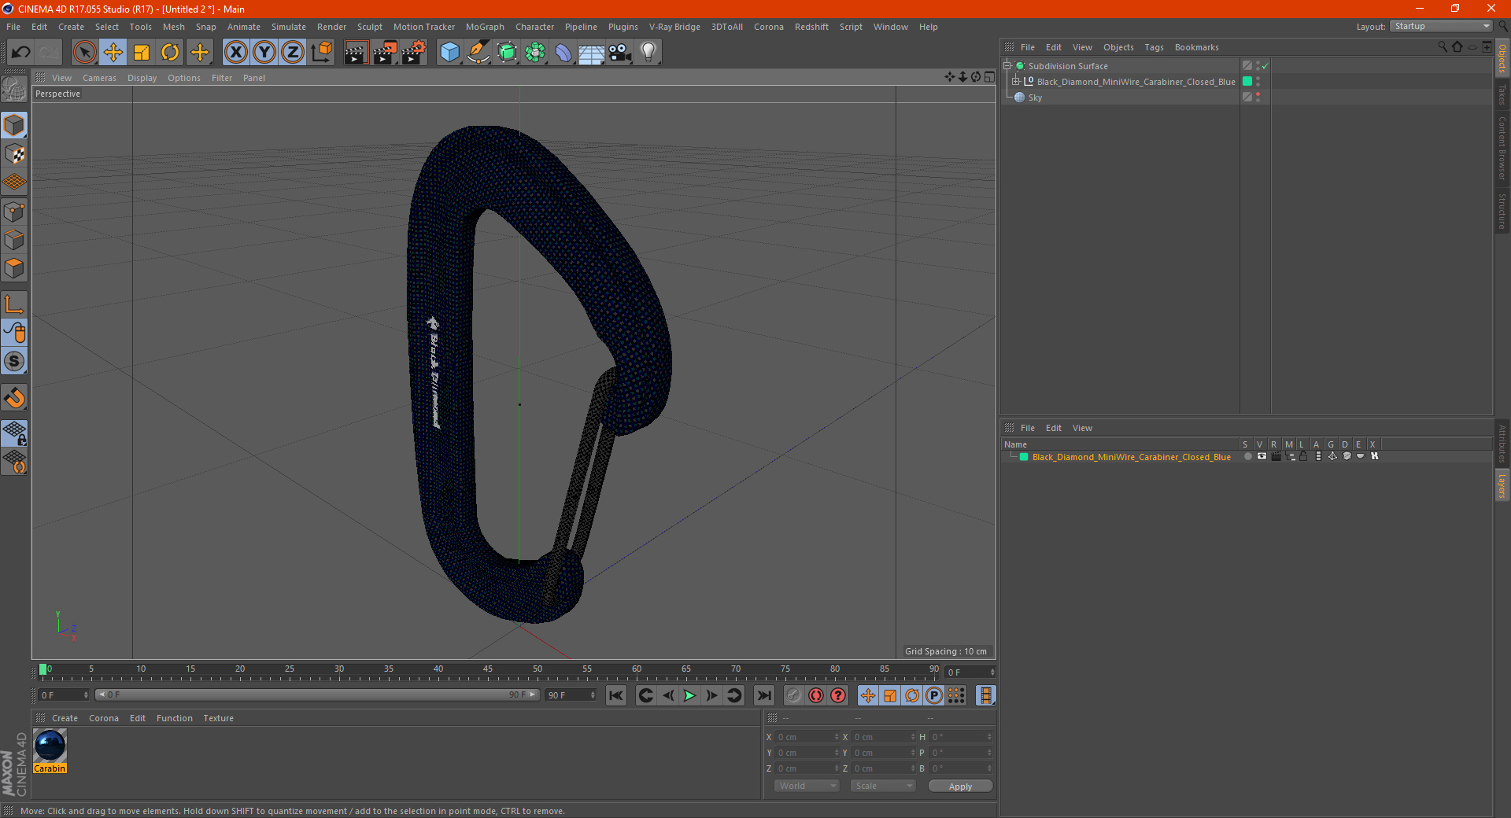This screenshot has width=1511, height=818.
Task: Open Edit Render Settings icon
Action: point(414,53)
